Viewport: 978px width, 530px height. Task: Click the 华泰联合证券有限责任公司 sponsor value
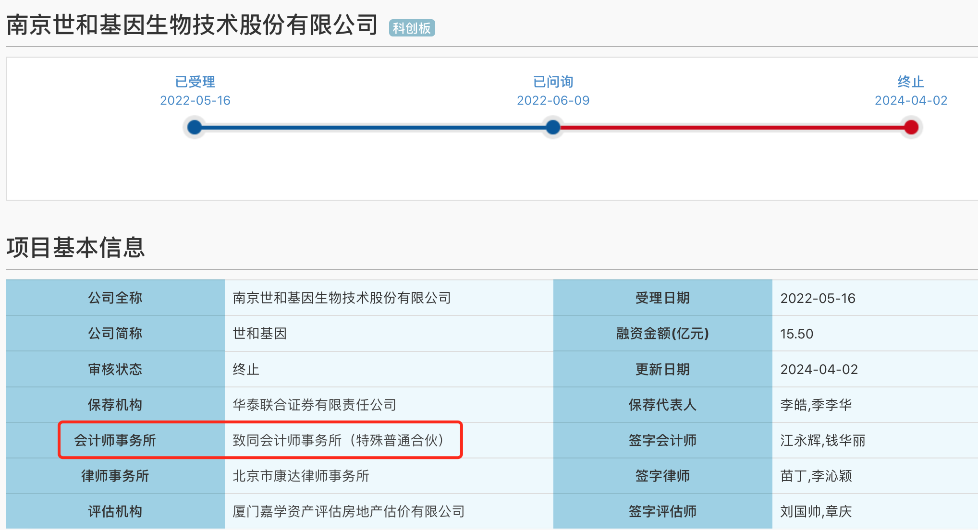pyautogui.click(x=314, y=405)
